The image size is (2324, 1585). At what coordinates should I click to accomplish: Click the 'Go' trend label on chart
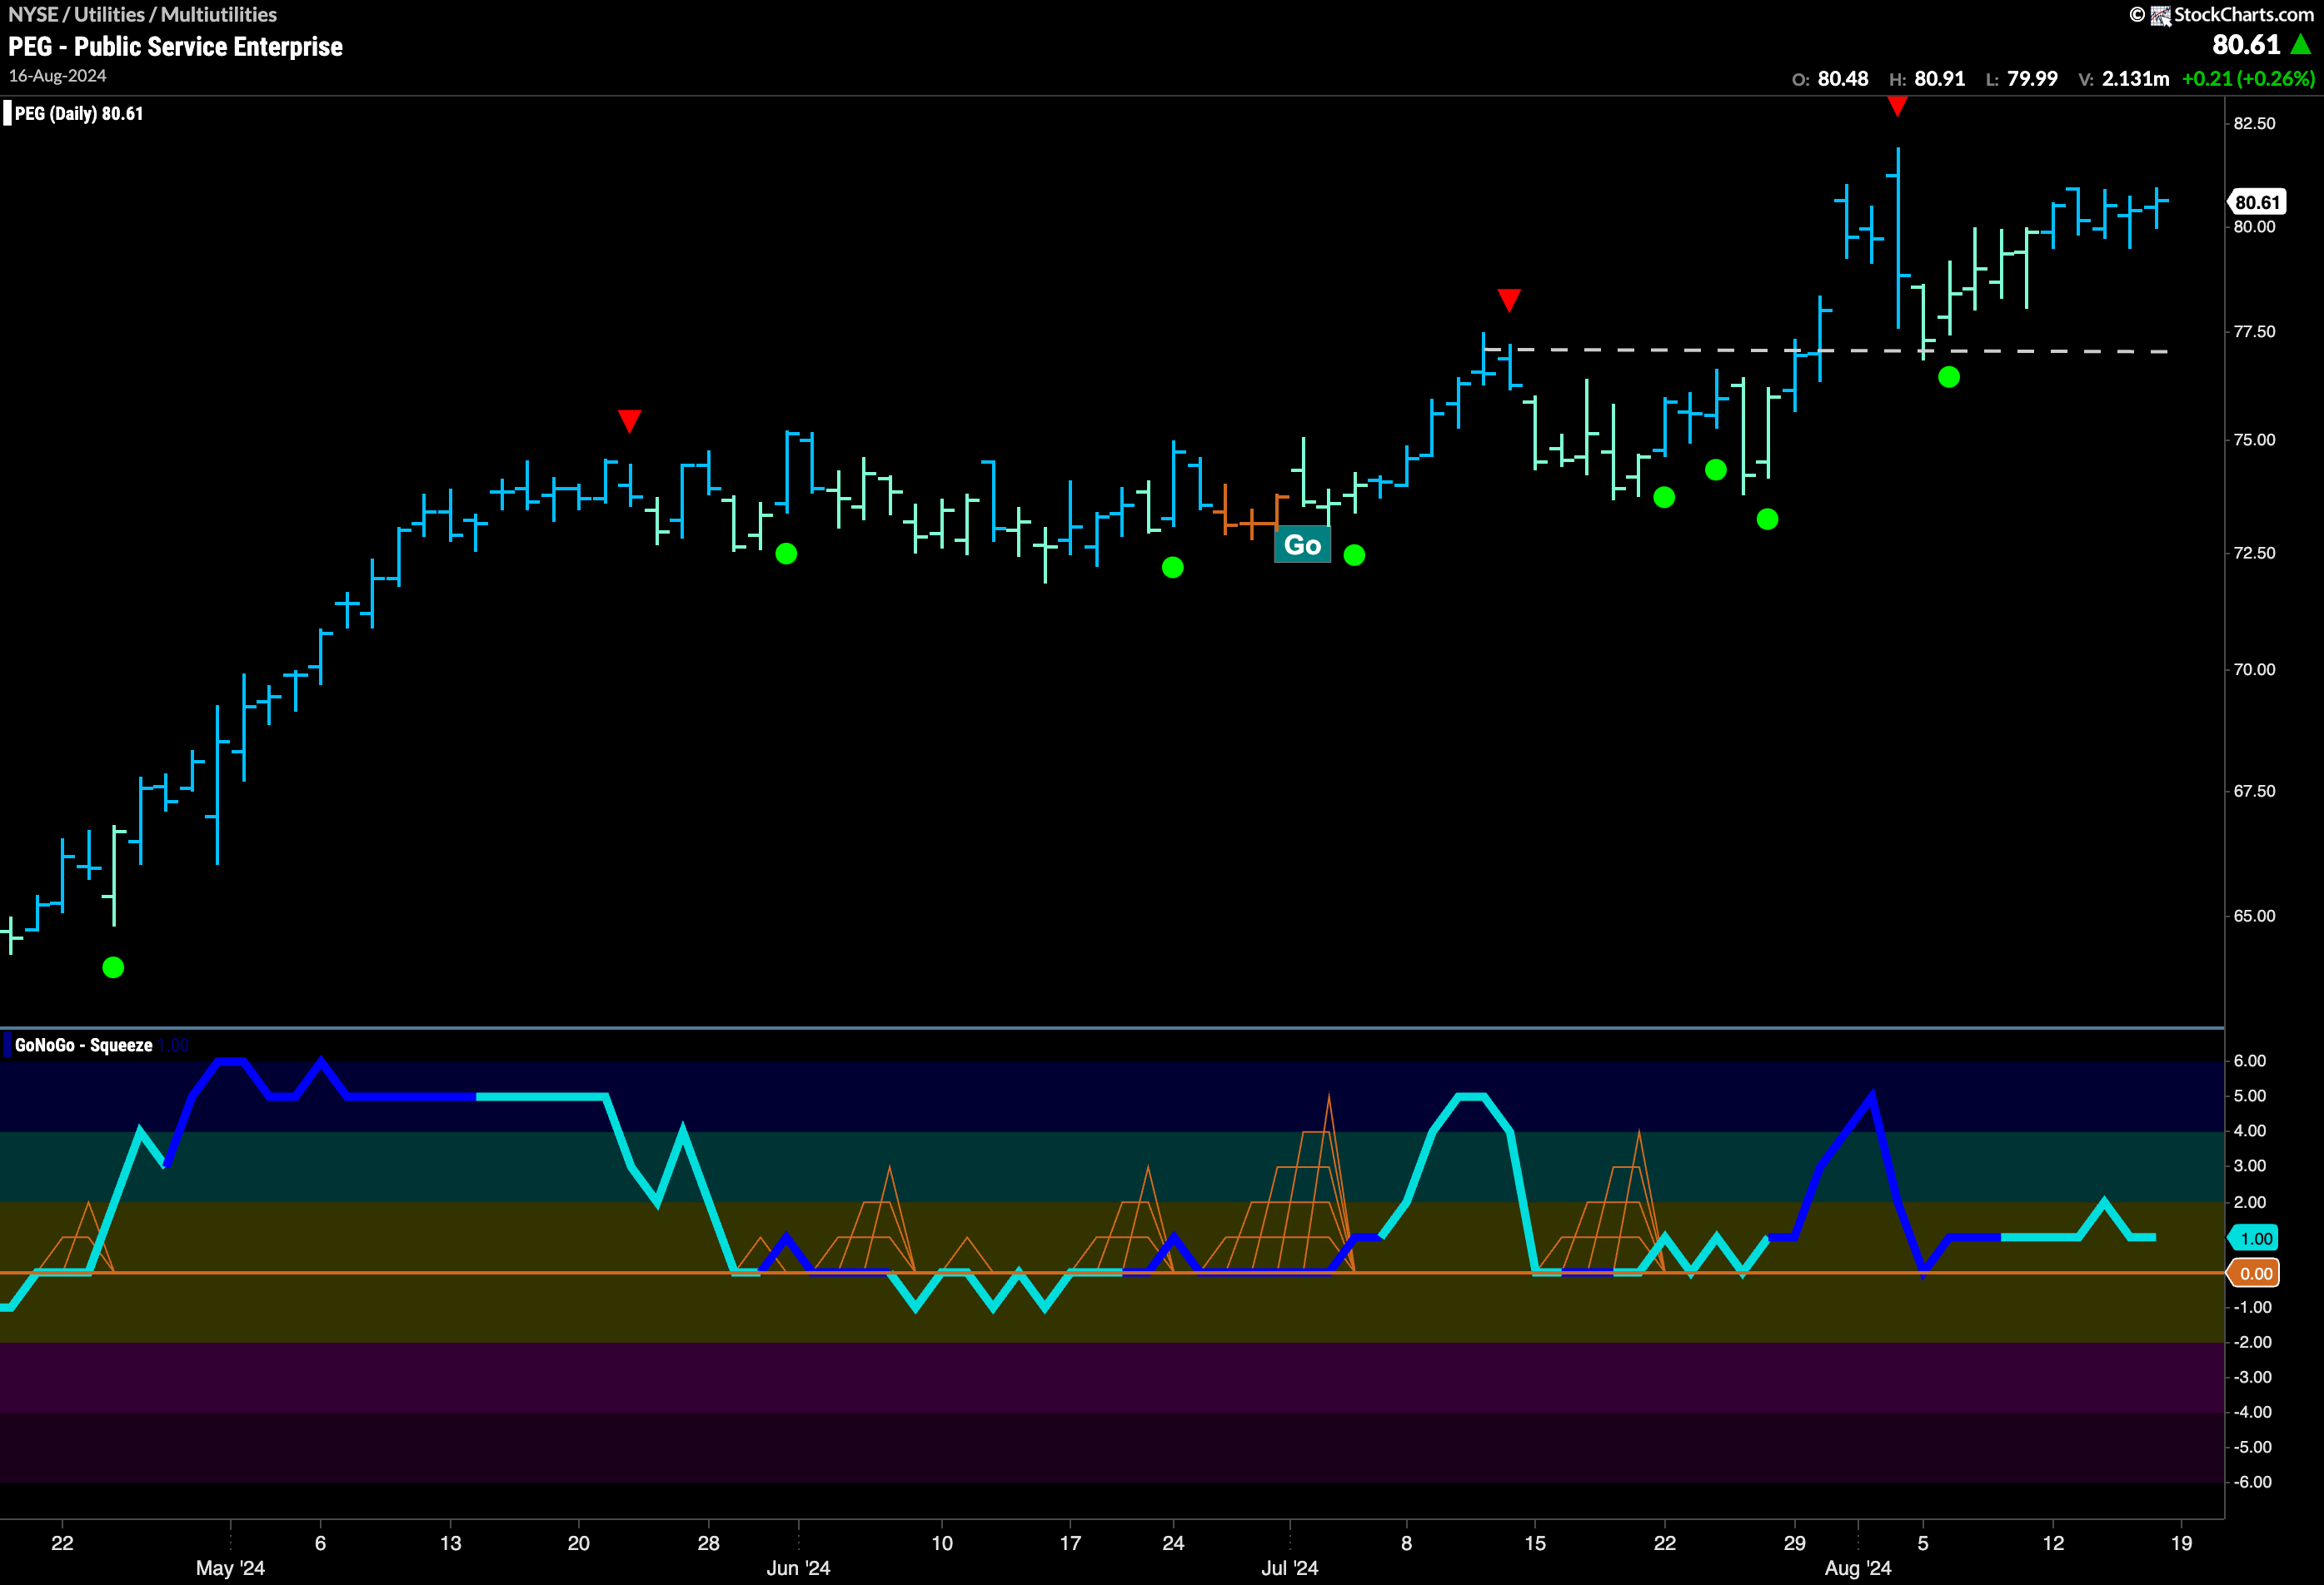pos(1302,544)
